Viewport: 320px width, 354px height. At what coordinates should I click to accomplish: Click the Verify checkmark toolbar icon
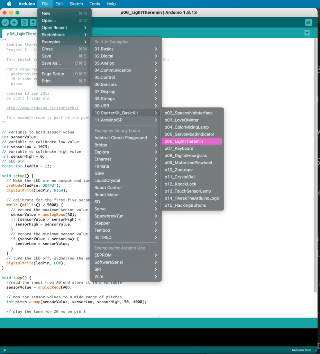coord(6,22)
